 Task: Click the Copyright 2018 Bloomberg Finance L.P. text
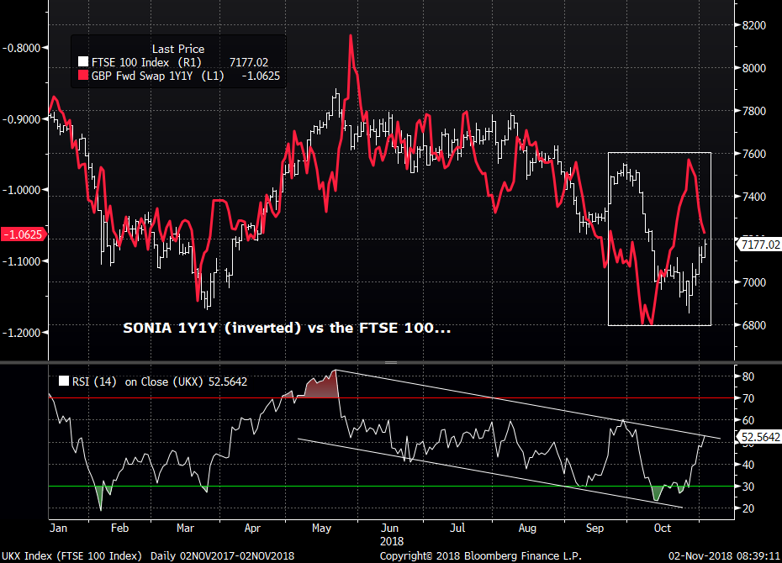point(481,556)
